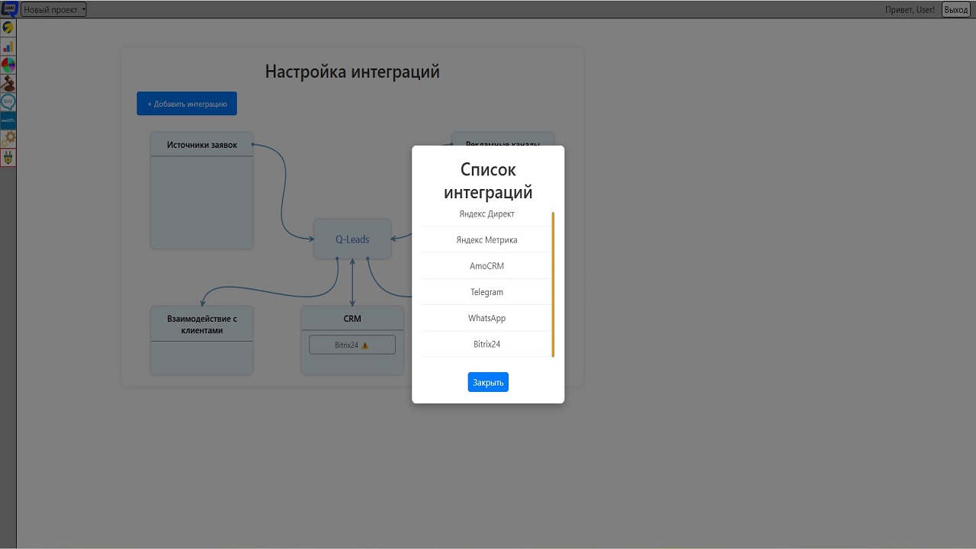Pick WhatsApp from the integrations list
This screenshot has height=549, width=976.
tap(486, 318)
